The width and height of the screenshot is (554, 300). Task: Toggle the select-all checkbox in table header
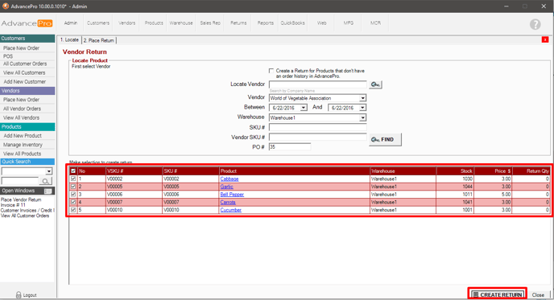[73, 171]
